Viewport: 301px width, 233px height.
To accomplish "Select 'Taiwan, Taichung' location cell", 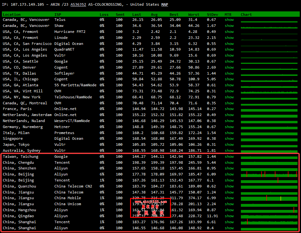I will pyautogui.click(x=21, y=157).
